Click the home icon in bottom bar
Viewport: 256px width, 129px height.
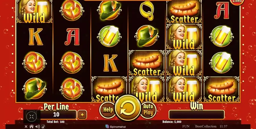pos(31,126)
